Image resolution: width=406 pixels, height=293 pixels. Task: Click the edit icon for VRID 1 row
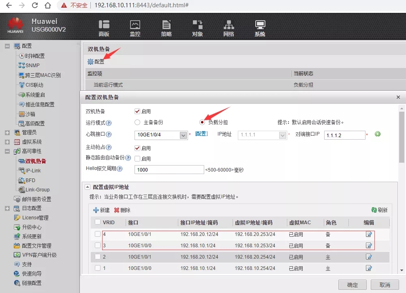click(369, 268)
